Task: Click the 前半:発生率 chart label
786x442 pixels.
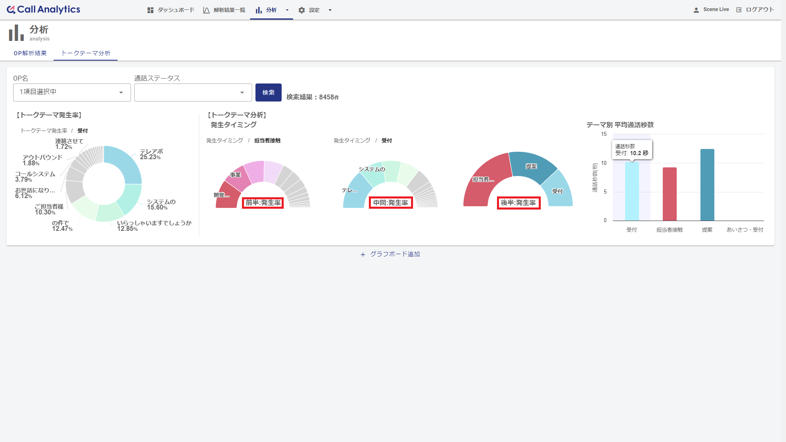Action: coord(263,203)
